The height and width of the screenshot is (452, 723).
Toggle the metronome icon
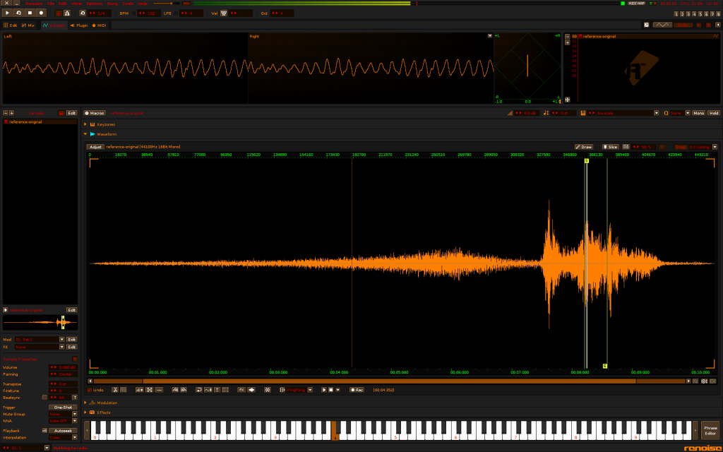(x=67, y=13)
